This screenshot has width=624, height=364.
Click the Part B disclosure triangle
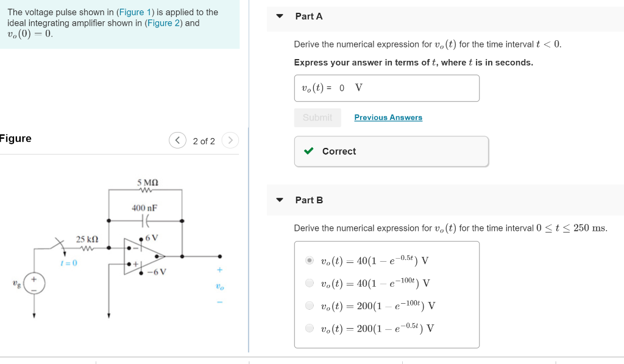[x=279, y=200]
